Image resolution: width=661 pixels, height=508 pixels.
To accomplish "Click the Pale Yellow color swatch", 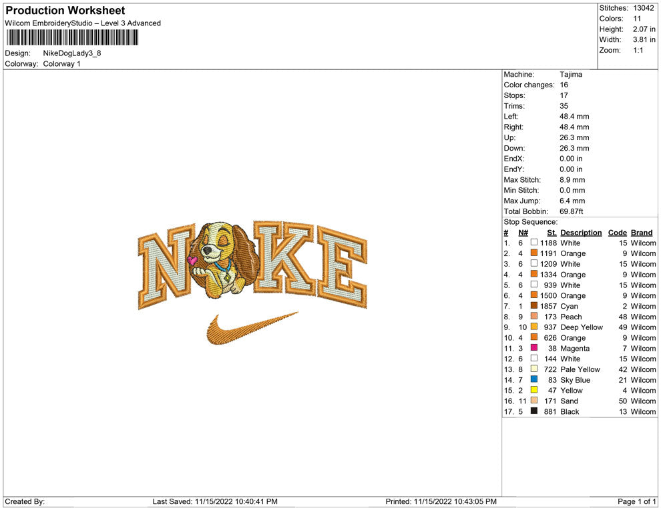I will click(533, 369).
